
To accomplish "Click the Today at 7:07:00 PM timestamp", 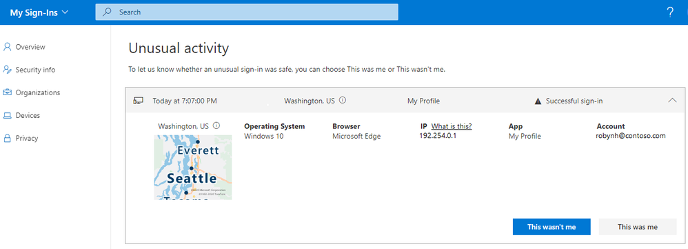I will [185, 101].
